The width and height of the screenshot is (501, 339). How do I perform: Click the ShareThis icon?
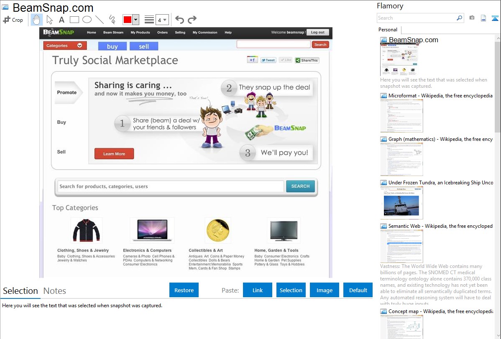307,60
